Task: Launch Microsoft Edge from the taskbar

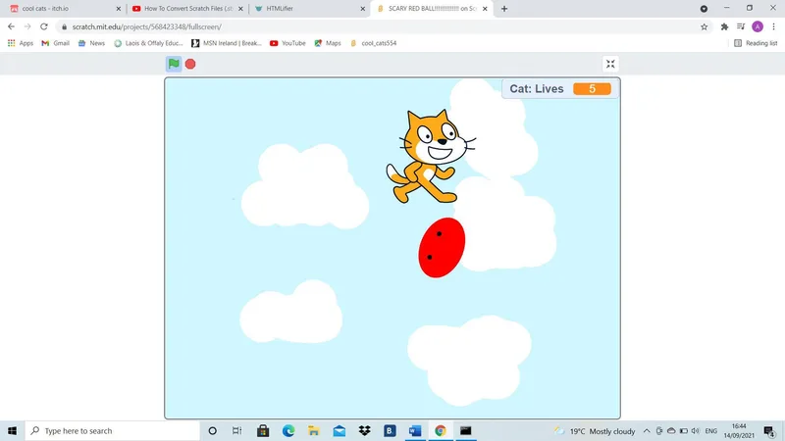Action: pyautogui.click(x=288, y=431)
